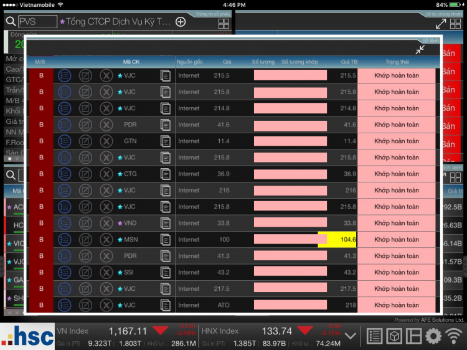Edit the VJC 215.5 order
467x350 pixels.
tap(85, 75)
